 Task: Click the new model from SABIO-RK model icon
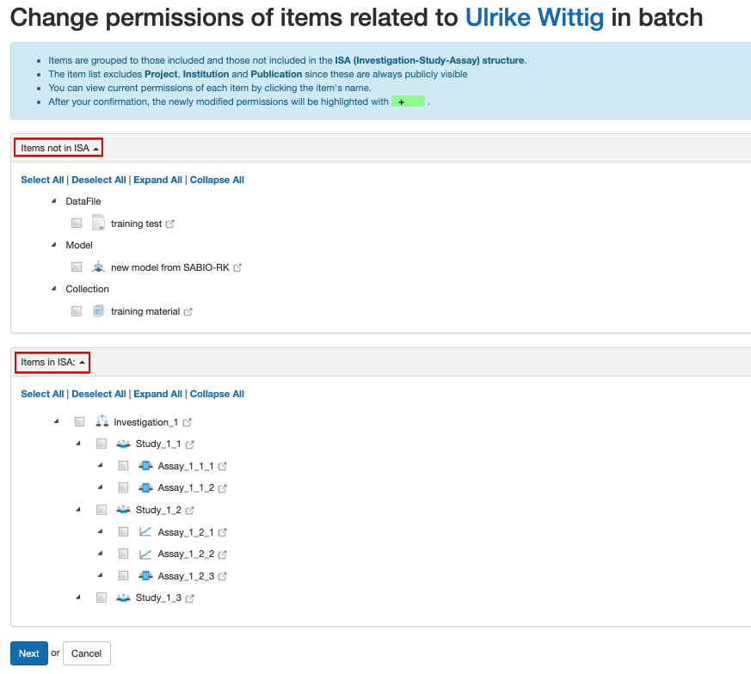point(98,267)
